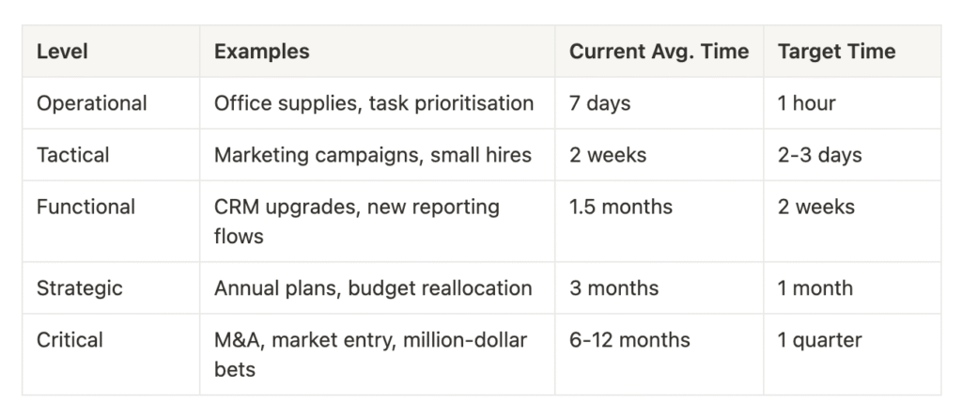This screenshot has width=962, height=418.
Task: Select the Strategic level cell
Action: (x=111, y=287)
